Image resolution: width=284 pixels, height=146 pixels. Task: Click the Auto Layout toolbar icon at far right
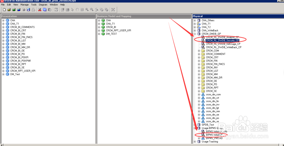pyautogui.click(x=113, y=10)
